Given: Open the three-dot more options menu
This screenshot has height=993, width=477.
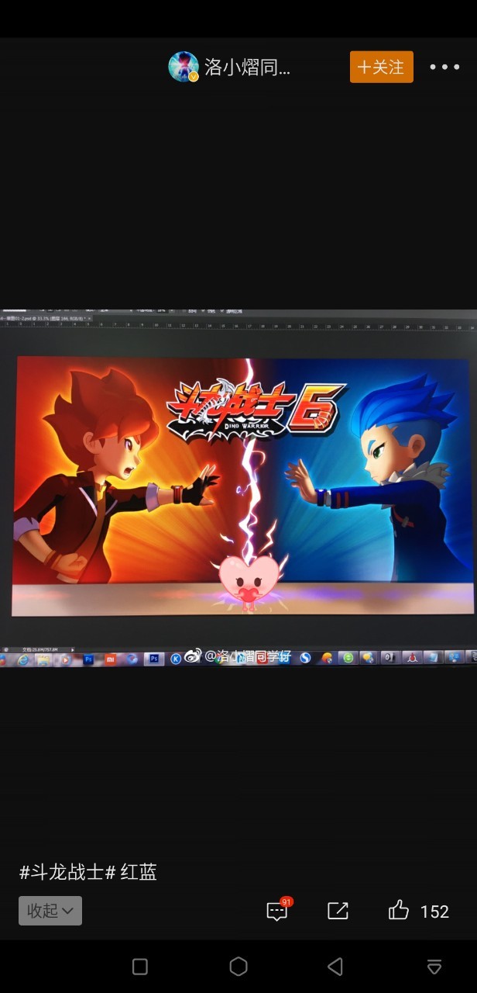Looking at the screenshot, I should [444, 67].
